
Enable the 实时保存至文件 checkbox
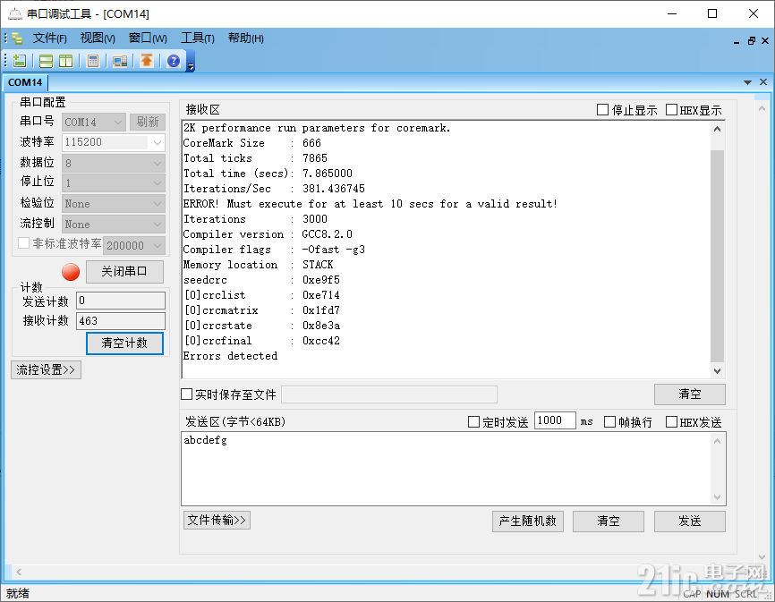coord(186,394)
